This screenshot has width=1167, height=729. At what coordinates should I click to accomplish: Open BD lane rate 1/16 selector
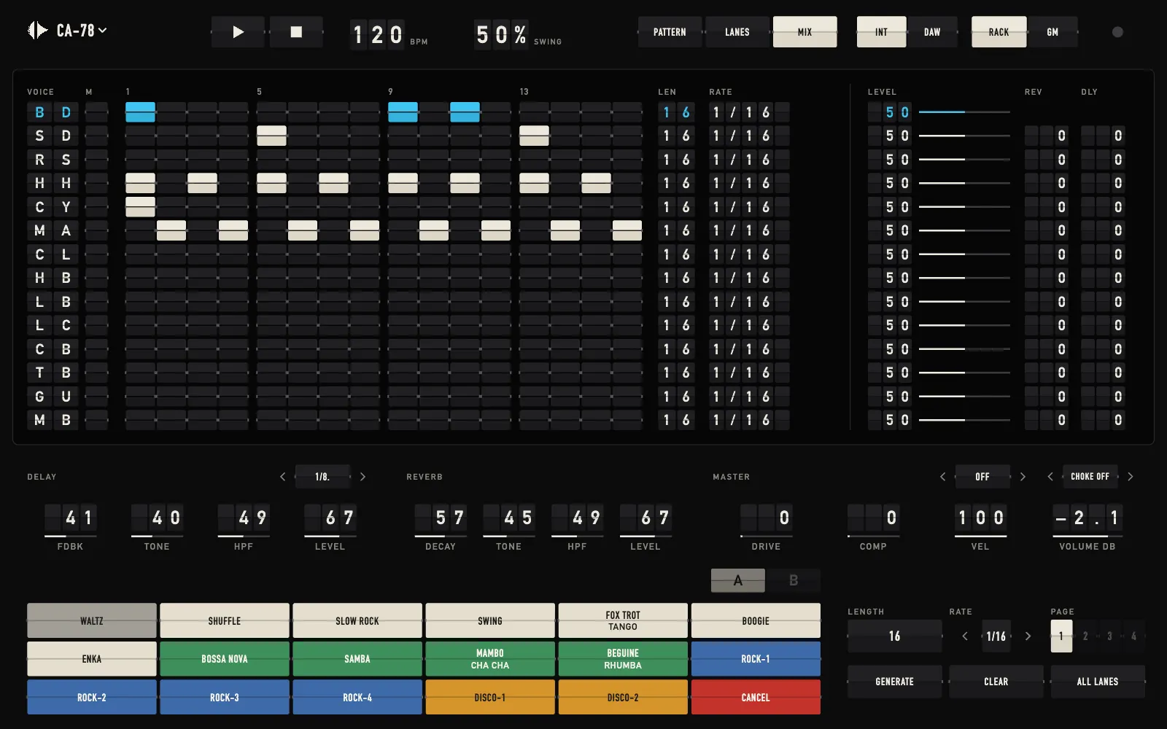pos(749,112)
